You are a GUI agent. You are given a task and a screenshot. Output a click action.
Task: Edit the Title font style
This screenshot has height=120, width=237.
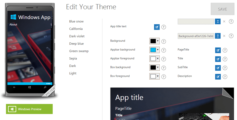tap(218, 59)
